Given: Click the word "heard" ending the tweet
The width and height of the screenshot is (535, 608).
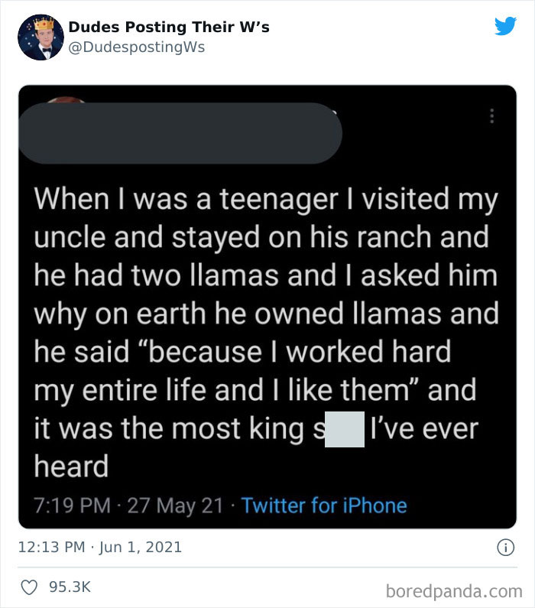Looking at the screenshot, I should point(70,465).
